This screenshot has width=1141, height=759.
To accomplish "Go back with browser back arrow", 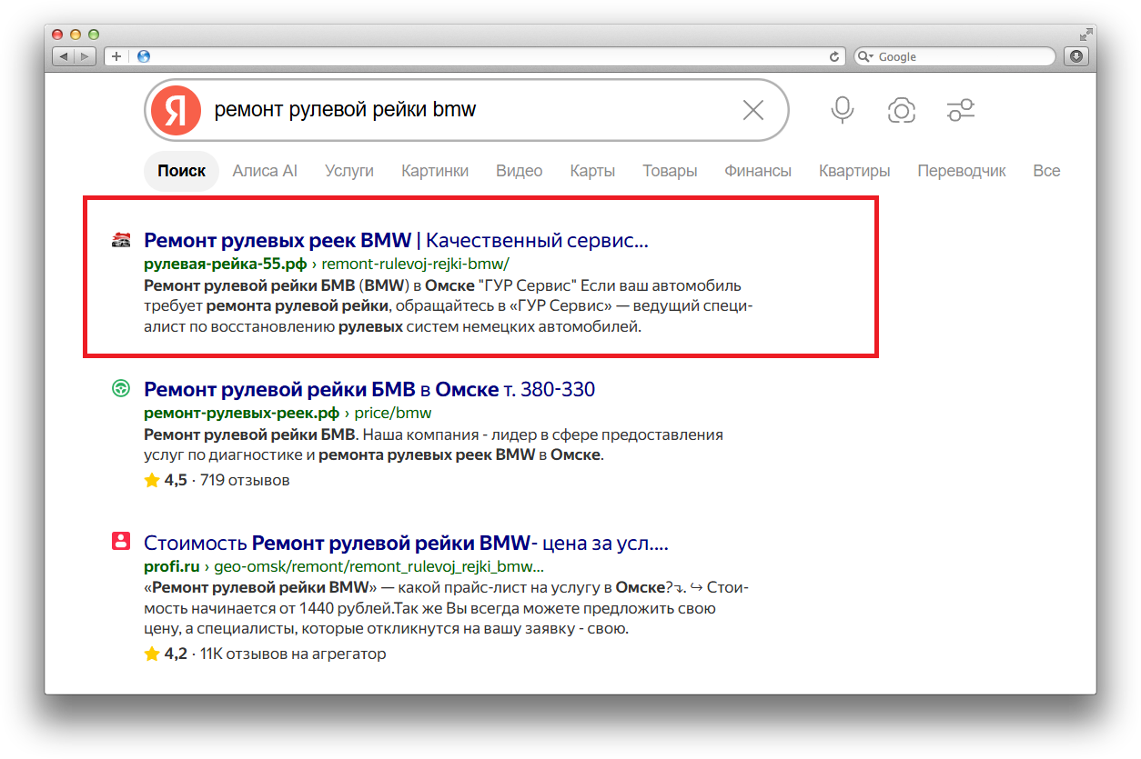I will pyautogui.click(x=64, y=56).
